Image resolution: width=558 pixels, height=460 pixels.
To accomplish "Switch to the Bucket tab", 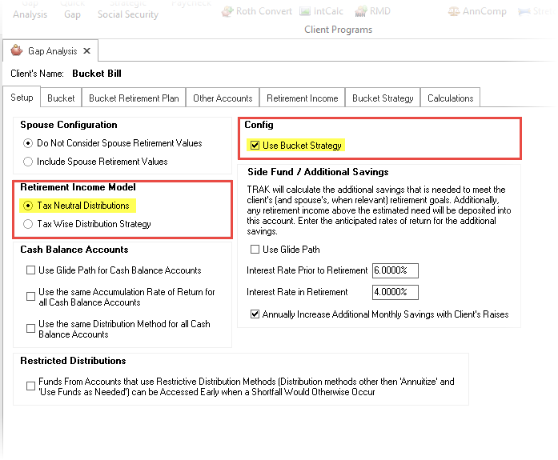I will coord(61,98).
